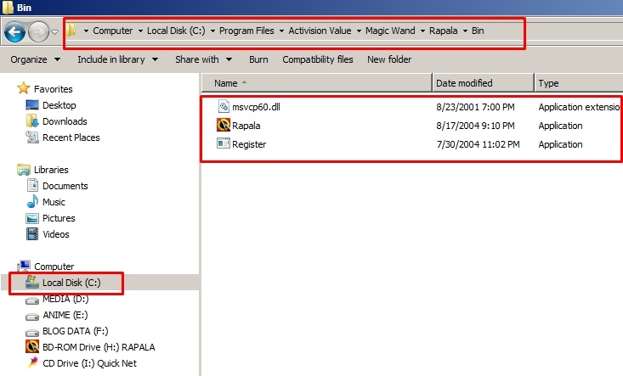
Task: Select the Register application icon
Action: tap(224, 143)
